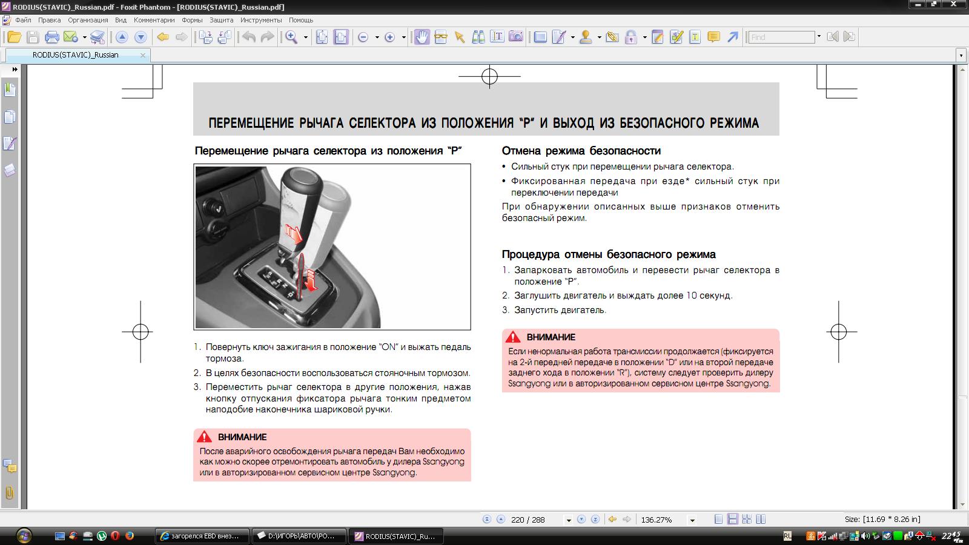The width and height of the screenshot is (969, 545).
Task: Expand the document tab list dropdown
Action: [x=961, y=55]
